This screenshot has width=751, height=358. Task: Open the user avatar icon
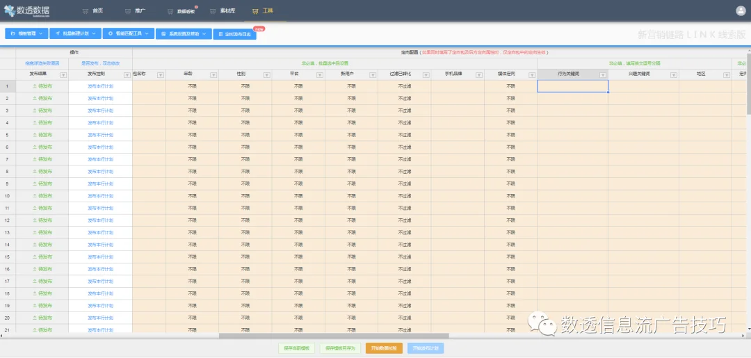click(x=741, y=11)
